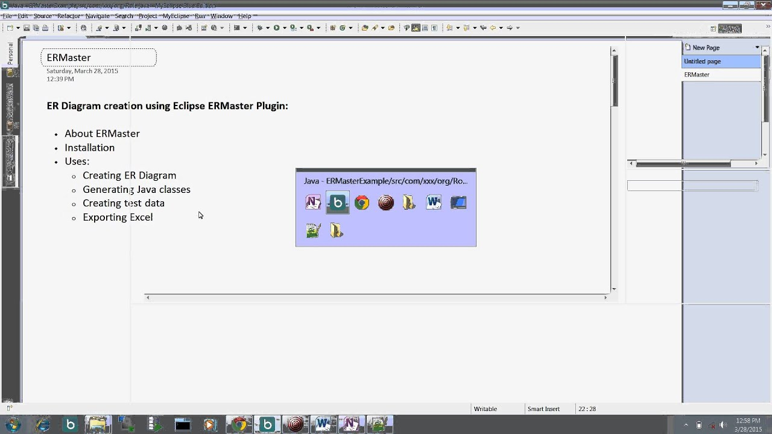
Task: Click the 'About ERMaster' bullet text
Action: (x=102, y=134)
